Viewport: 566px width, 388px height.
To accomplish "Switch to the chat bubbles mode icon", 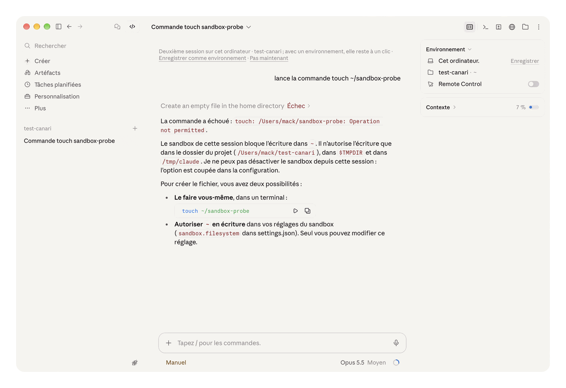I will [117, 27].
